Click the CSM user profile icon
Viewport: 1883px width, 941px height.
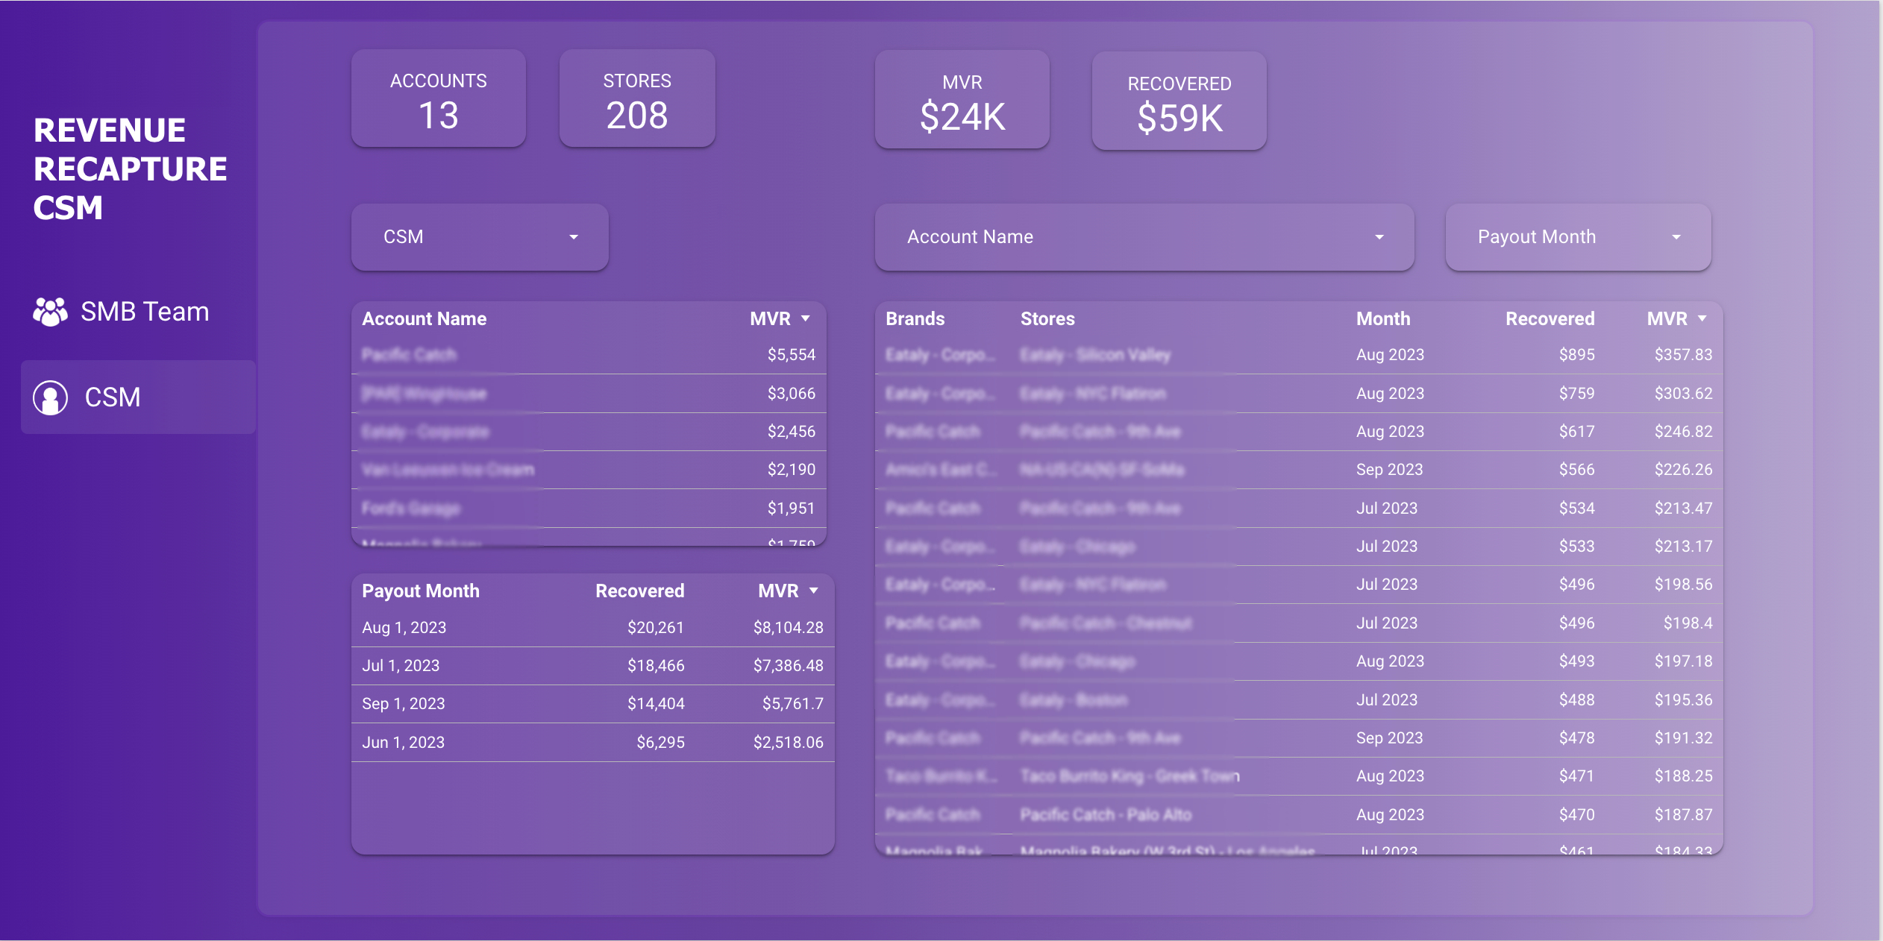click(50, 397)
